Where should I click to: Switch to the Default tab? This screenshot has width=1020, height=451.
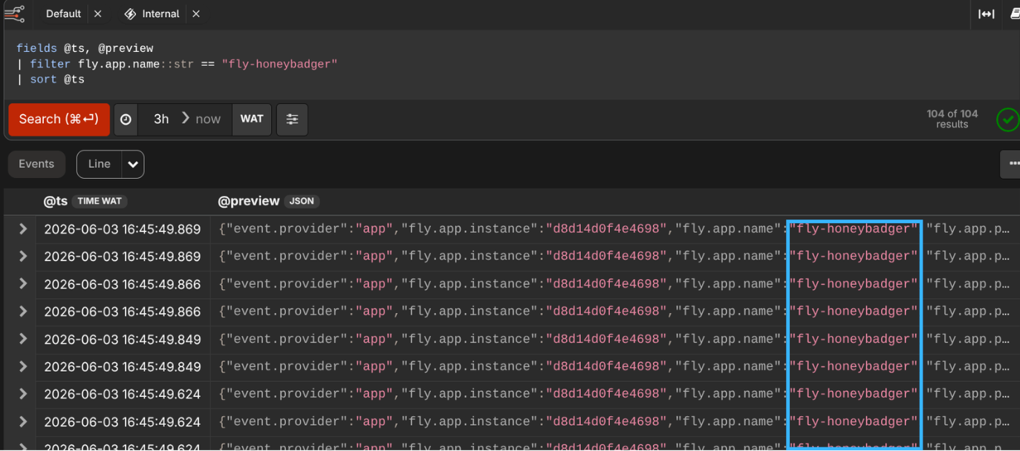pyautogui.click(x=63, y=14)
